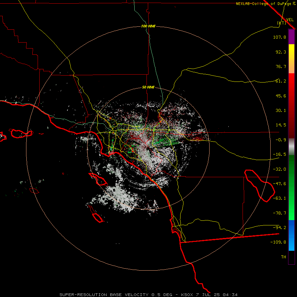297x297 pixels.
Task: Click the -78.7 value on velocity scale
Action: (280, 213)
